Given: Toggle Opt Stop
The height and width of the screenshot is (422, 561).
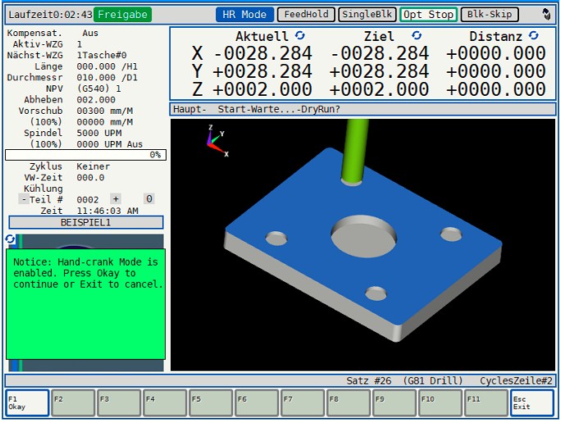Looking at the screenshot, I should tap(428, 15).
